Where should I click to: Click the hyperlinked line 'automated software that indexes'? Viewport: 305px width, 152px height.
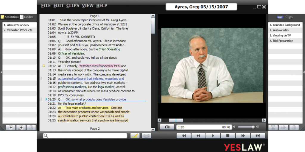pos(91,79)
